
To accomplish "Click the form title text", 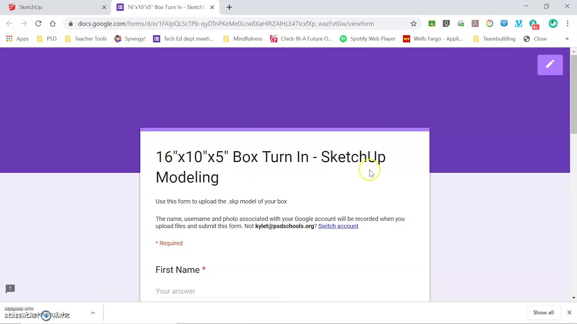I will tap(270, 167).
